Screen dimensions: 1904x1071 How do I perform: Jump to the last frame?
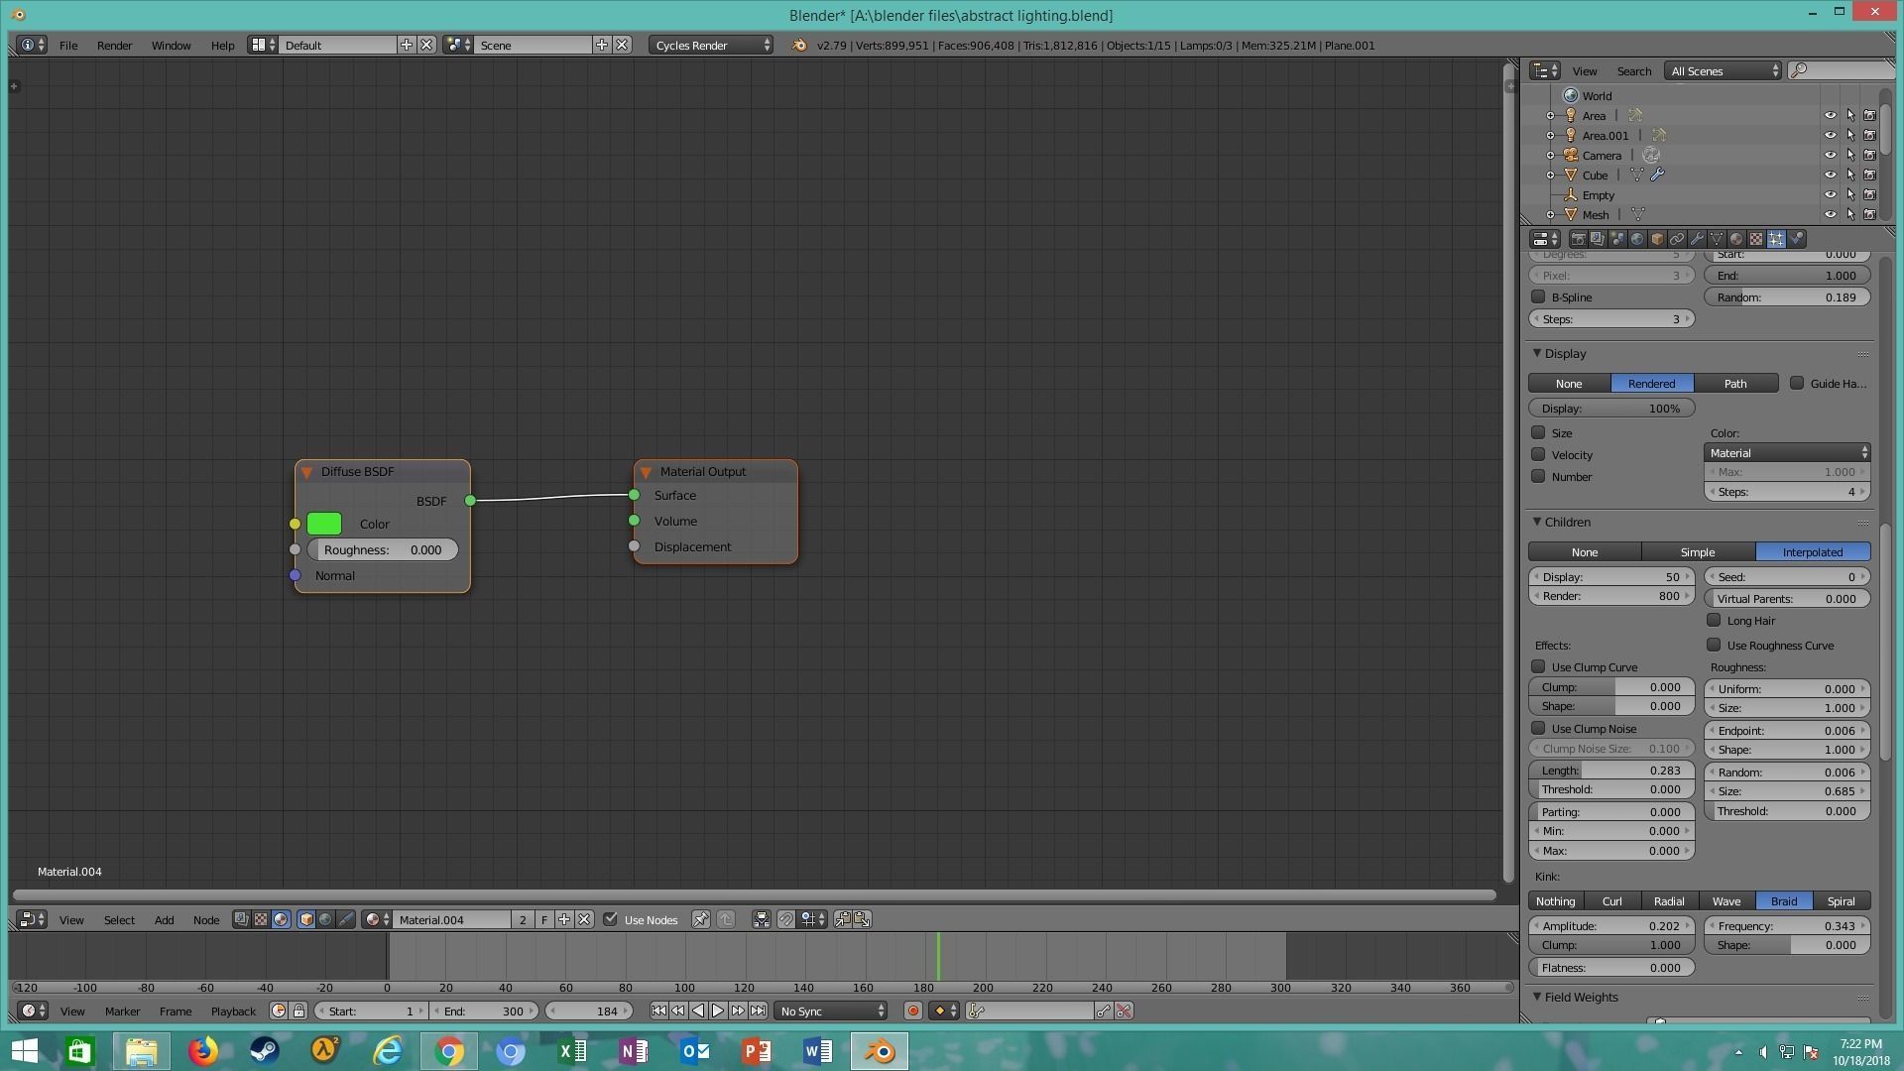pyautogui.click(x=758, y=1011)
